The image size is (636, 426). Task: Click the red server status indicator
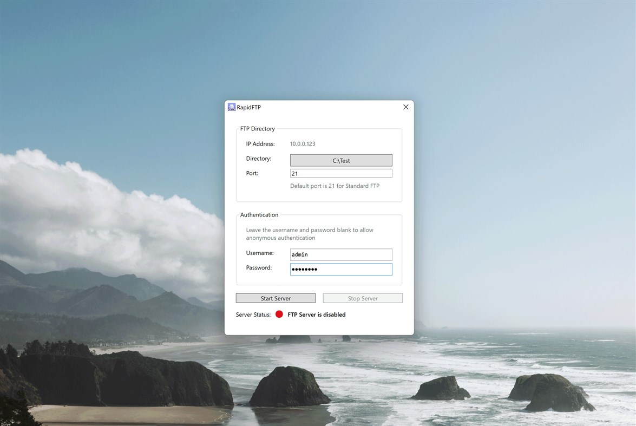(x=279, y=313)
